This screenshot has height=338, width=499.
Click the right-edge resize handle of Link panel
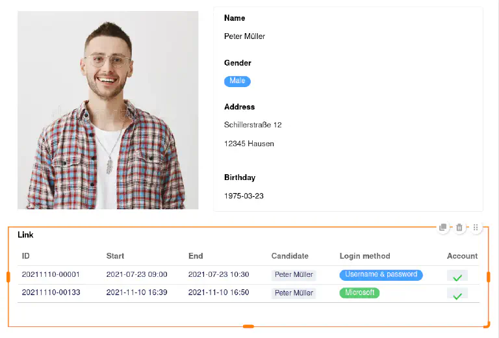click(x=488, y=277)
